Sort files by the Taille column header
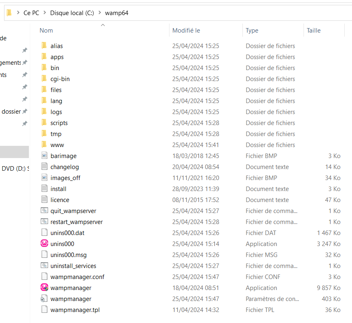 314,31
